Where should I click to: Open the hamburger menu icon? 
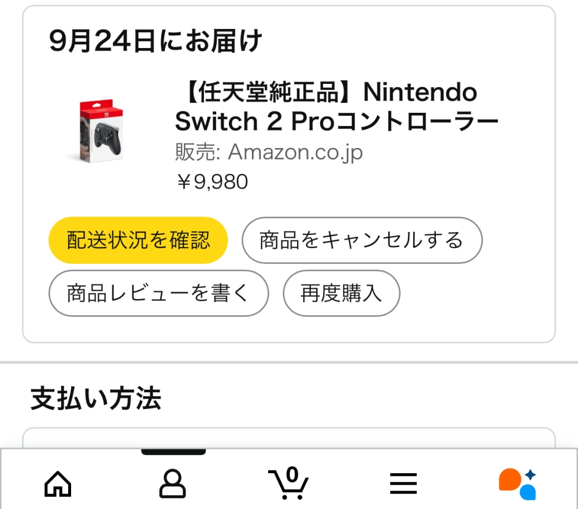point(403,484)
